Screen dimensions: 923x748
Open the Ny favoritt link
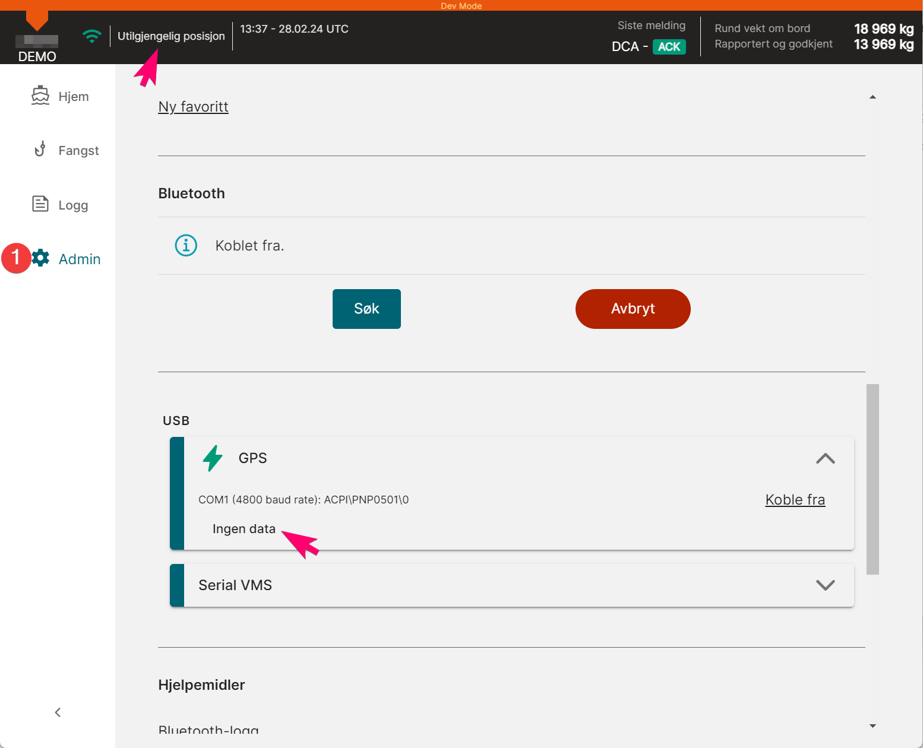193,107
